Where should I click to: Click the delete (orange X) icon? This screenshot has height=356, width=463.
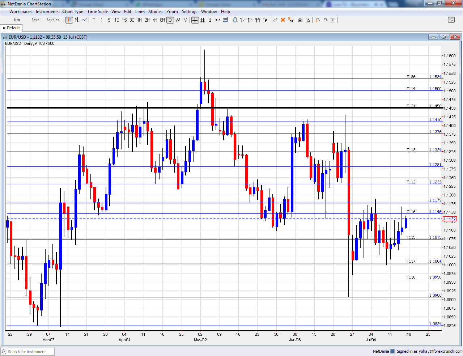coord(283,20)
